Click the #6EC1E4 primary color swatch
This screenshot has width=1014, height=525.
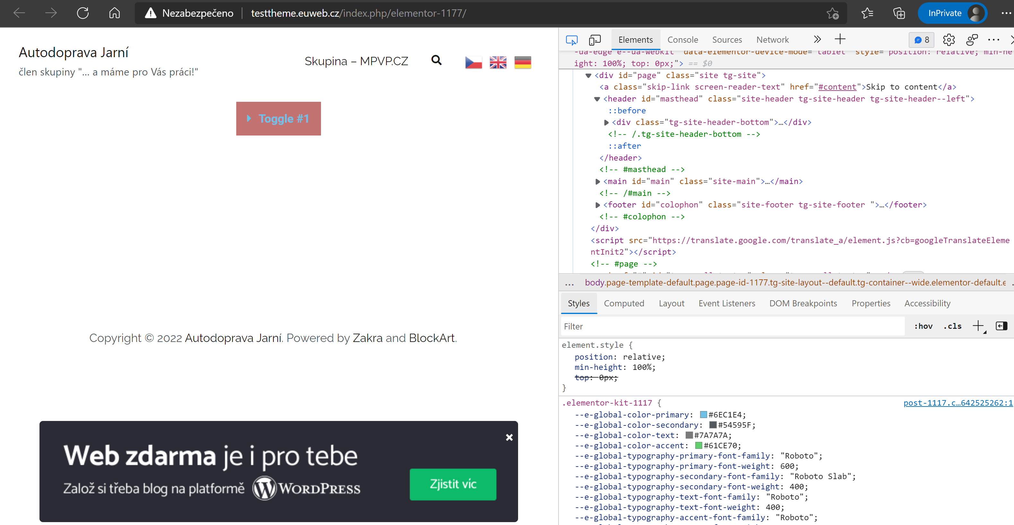click(703, 415)
